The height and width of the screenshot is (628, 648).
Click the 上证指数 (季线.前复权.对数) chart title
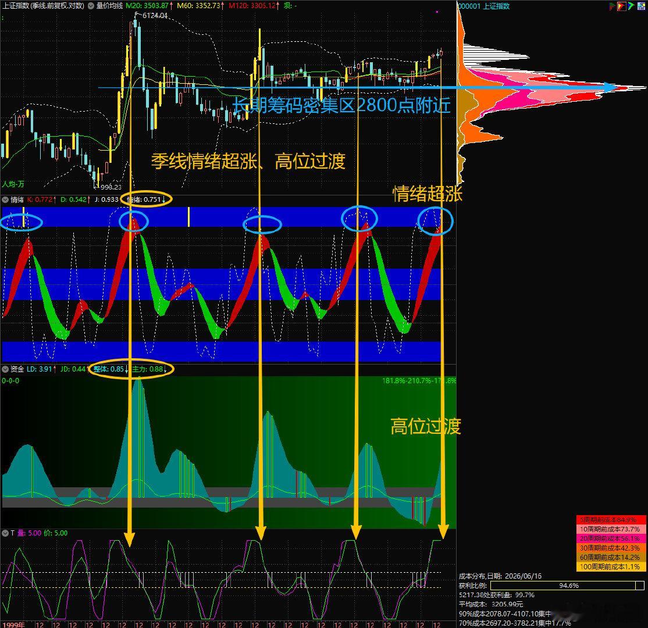pyautogui.click(x=43, y=6)
